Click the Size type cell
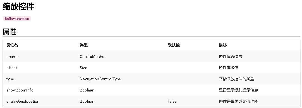This screenshot has height=108, width=302. click(83, 68)
